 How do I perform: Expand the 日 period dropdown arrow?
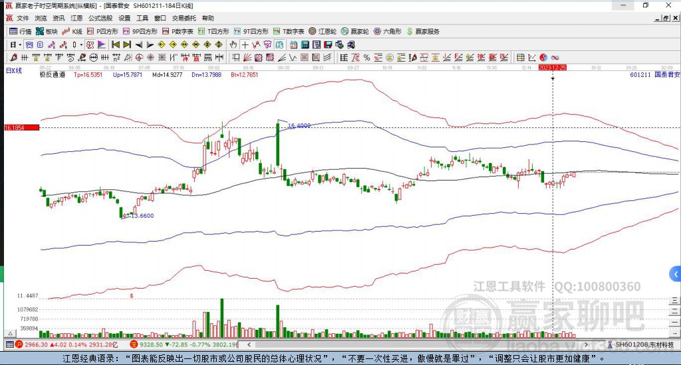coord(20,44)
